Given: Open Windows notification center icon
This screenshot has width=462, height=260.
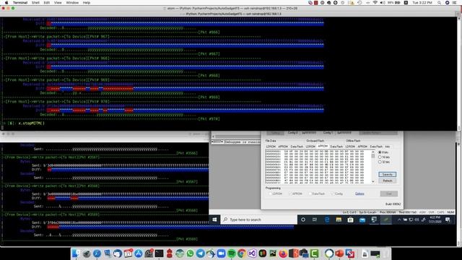Looking at the screenshot, I should 448,220.
